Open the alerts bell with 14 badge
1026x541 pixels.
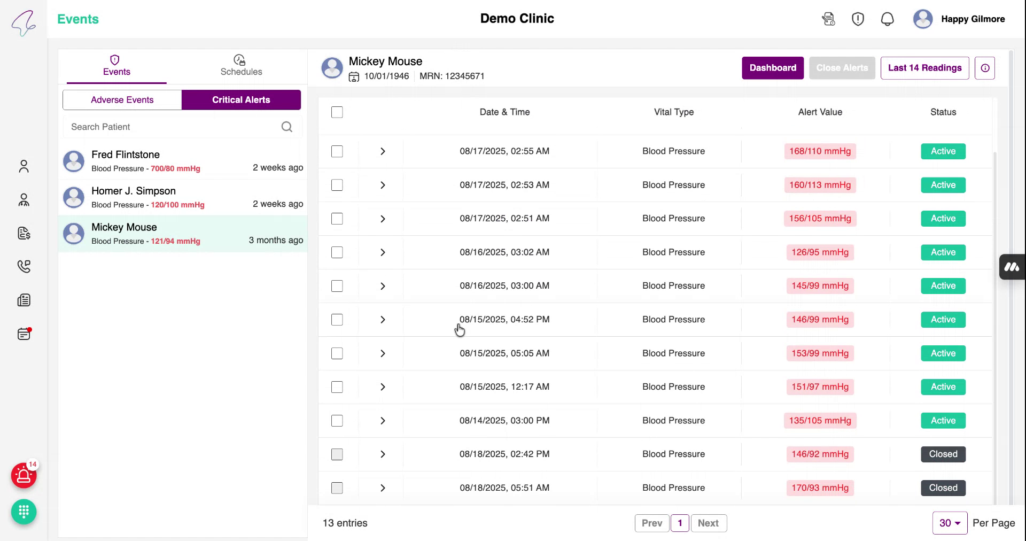coord(22,475)
